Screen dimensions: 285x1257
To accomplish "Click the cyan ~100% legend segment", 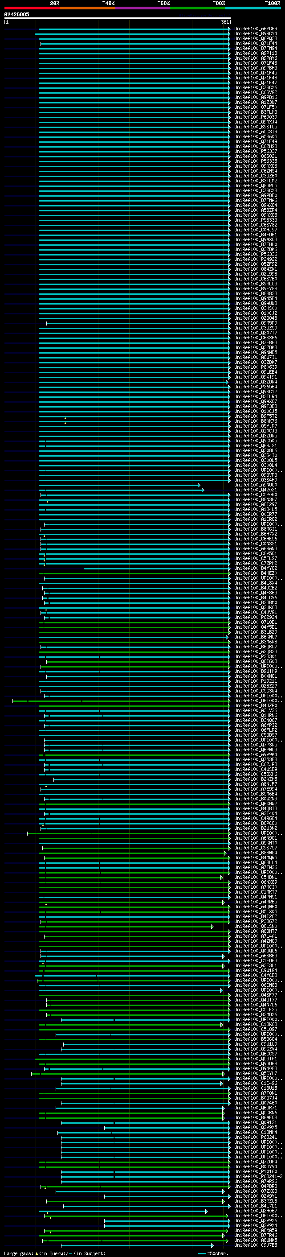I will (253, 8).
